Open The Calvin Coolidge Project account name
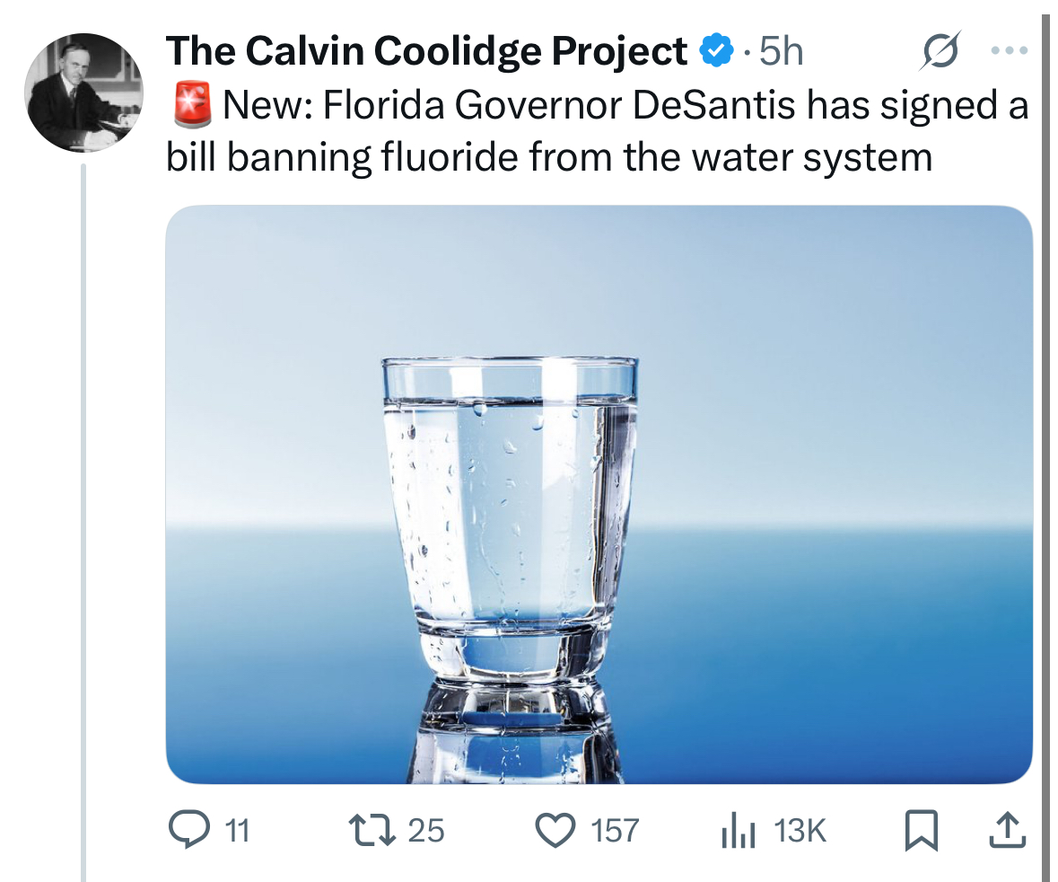Image resolution: width=1058 pixels, height=882 pixels. click(426, 50)
